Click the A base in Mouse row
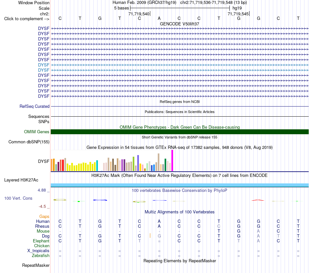309x273 pixels. click(258, 231)
